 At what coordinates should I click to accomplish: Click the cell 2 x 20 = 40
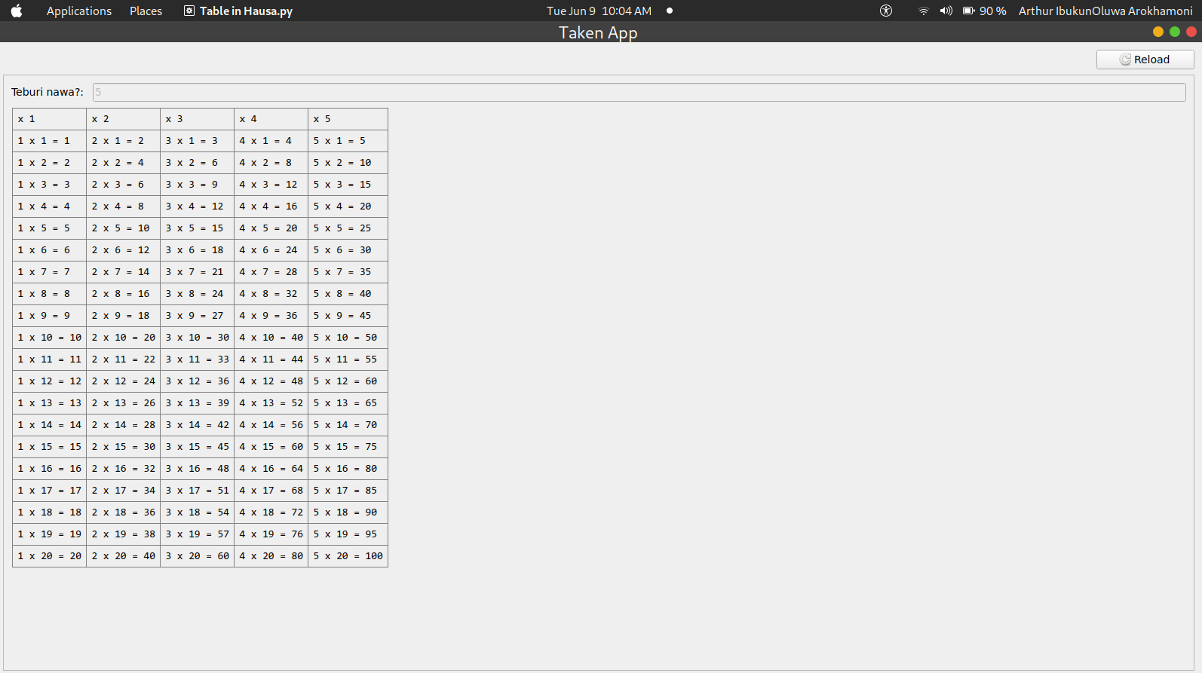[x=124, y=556]
